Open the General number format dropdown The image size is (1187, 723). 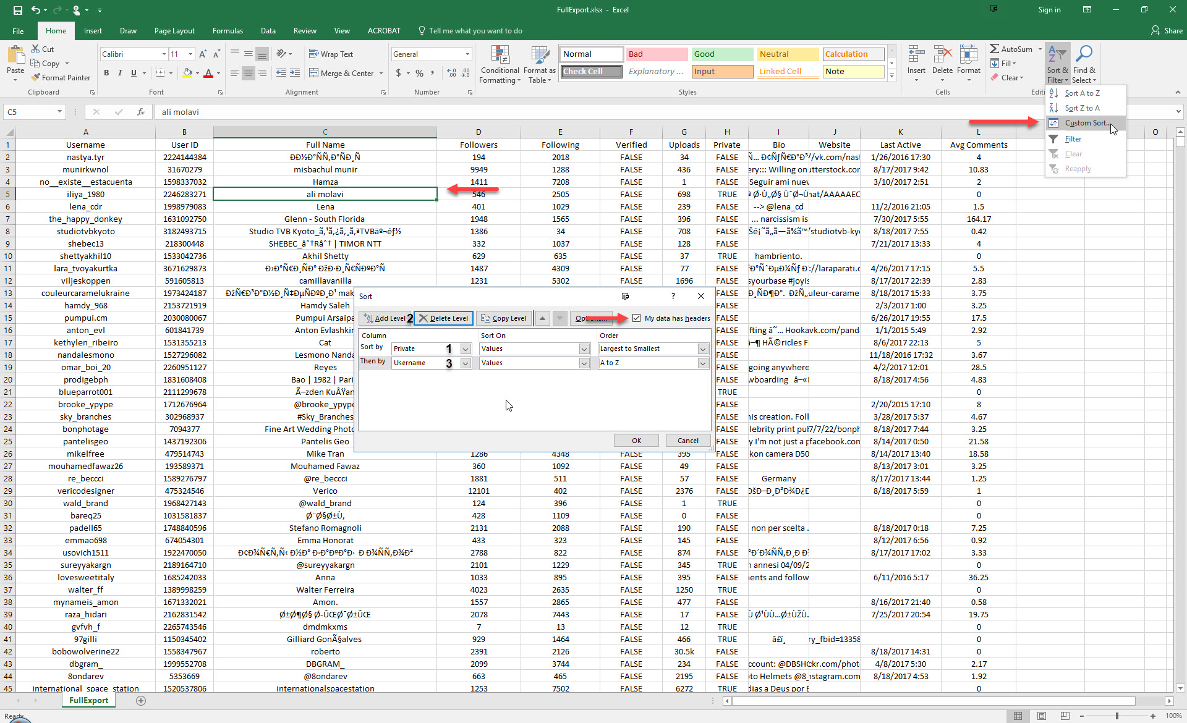pos(467,54)
